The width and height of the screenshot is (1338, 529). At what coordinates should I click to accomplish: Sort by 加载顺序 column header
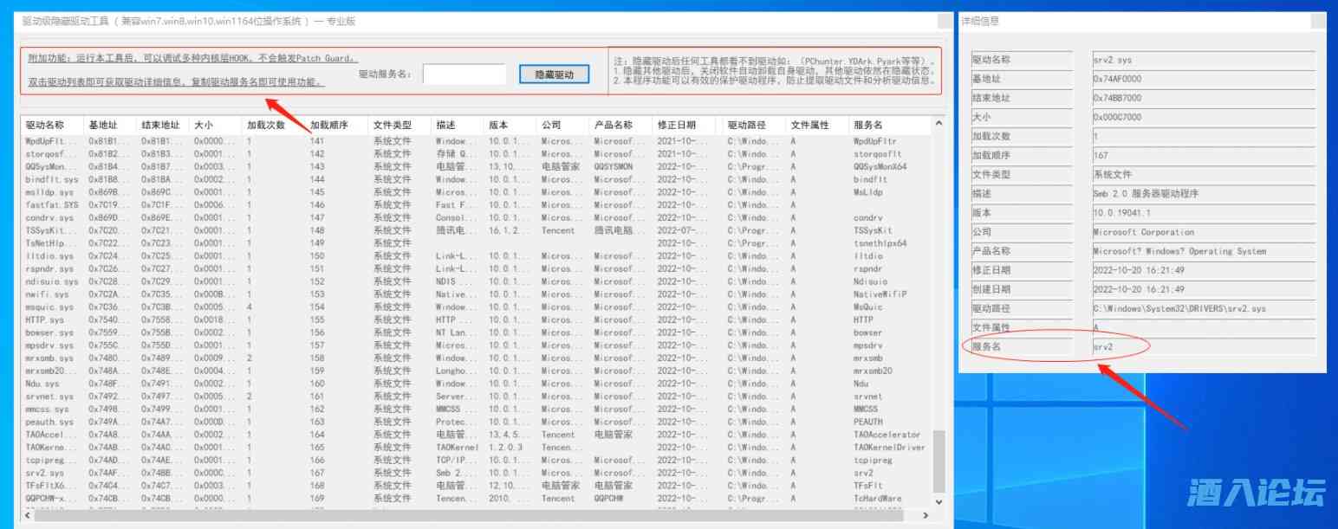(x=329, y=126)
